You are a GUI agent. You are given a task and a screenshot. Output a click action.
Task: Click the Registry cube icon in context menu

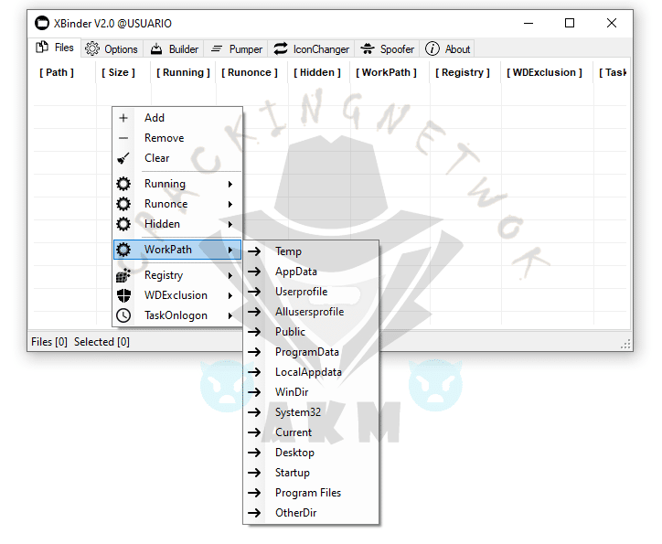[123, 275]
